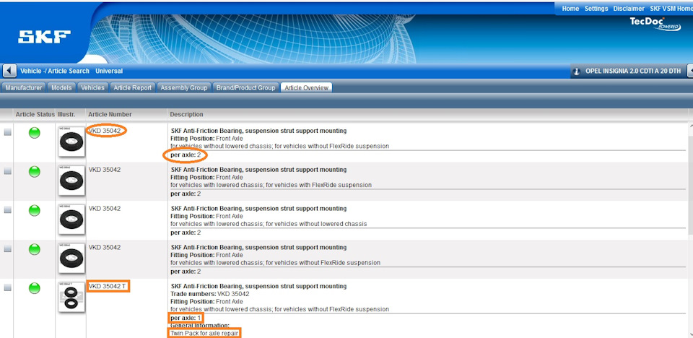This screenshot has height=338, width=693.
Task: Open the Settings link
Action: coord(596,9)
